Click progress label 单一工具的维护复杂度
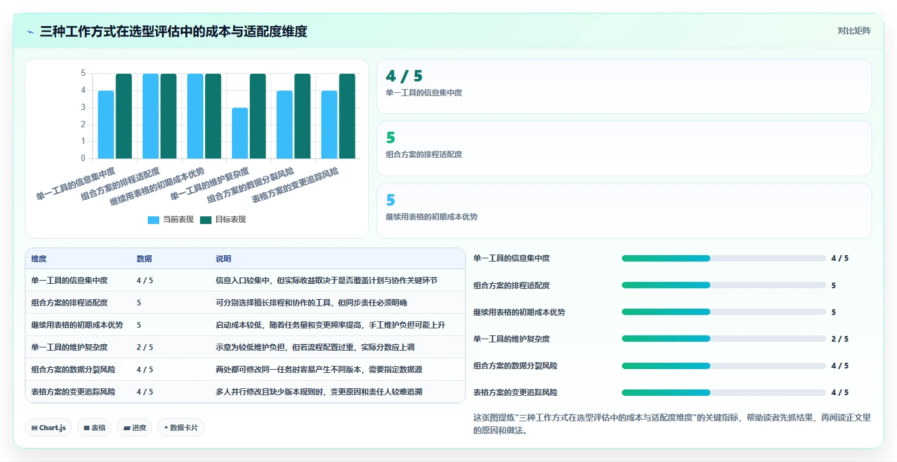The width and height of the screenshot is (897, 462). [x=512, y=339]
